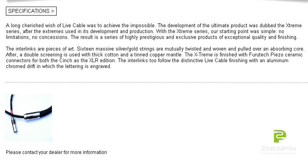Click the ZHENPIN watermark text
The image size is (308, 166).
278,149
